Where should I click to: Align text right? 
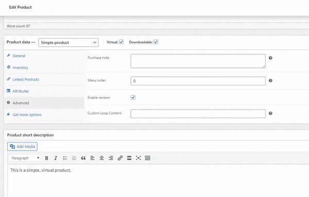click(x=111, y=158)
